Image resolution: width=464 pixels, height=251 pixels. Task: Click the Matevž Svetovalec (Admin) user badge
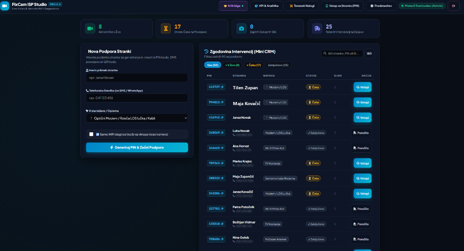422,6
